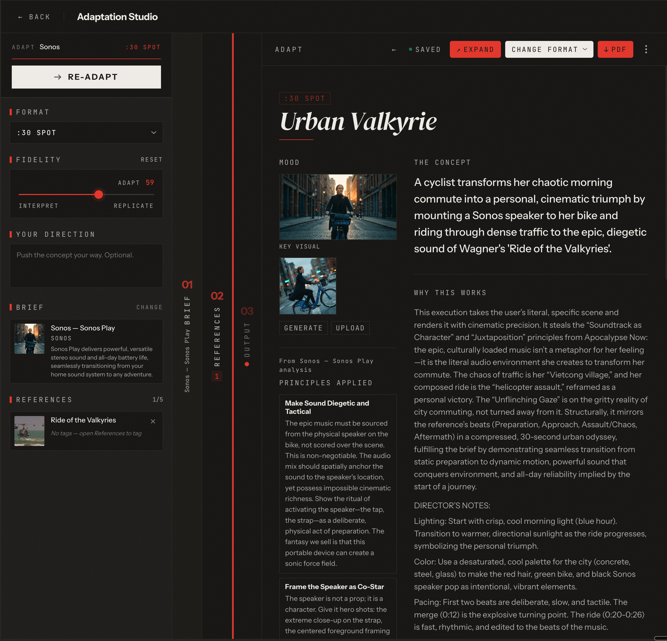
Task: Reset the fidelity slider with RESET
Action: click(151, 160)
